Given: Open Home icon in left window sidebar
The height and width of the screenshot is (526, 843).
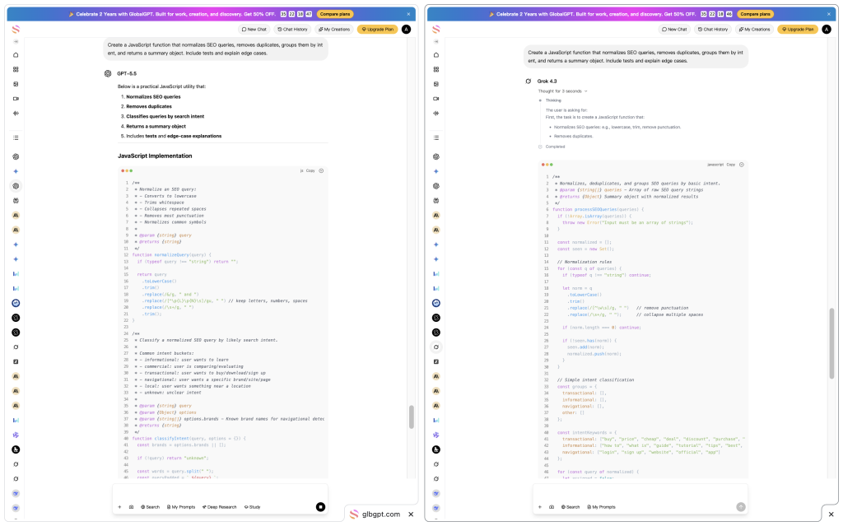Looking at the screenshot, I should pyautogui.click(x=16, y=55).
